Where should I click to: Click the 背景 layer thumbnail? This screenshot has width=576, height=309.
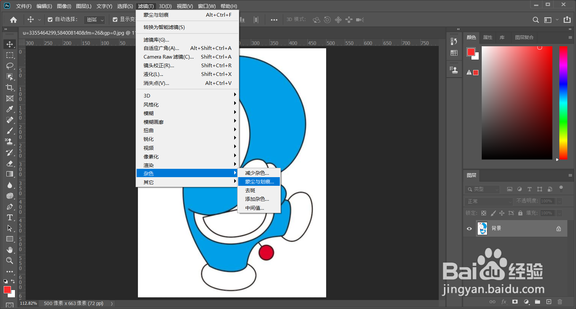(x=482, y=228)
